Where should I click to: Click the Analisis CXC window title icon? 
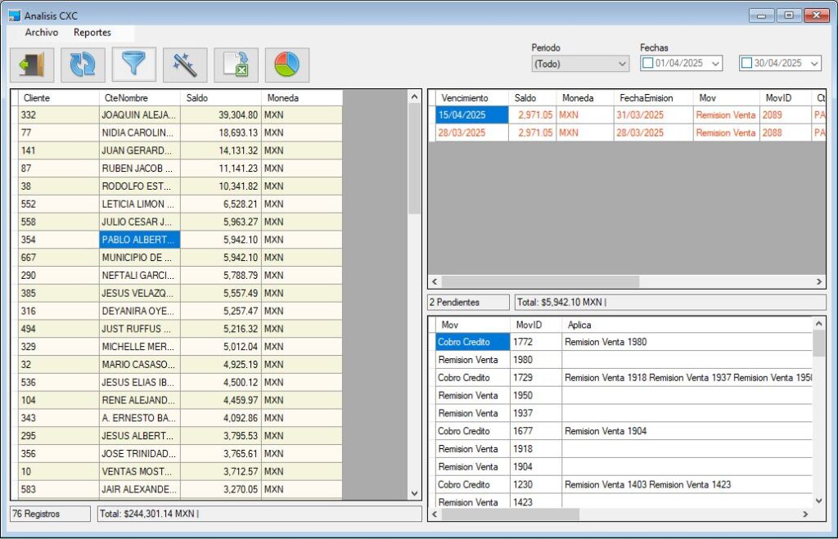pyautogui.click(x=14, y=16)
